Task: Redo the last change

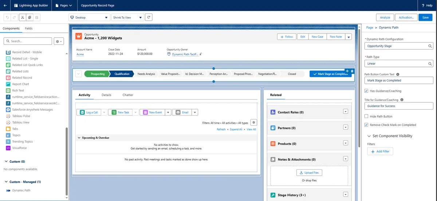Action: coord(14,17)
